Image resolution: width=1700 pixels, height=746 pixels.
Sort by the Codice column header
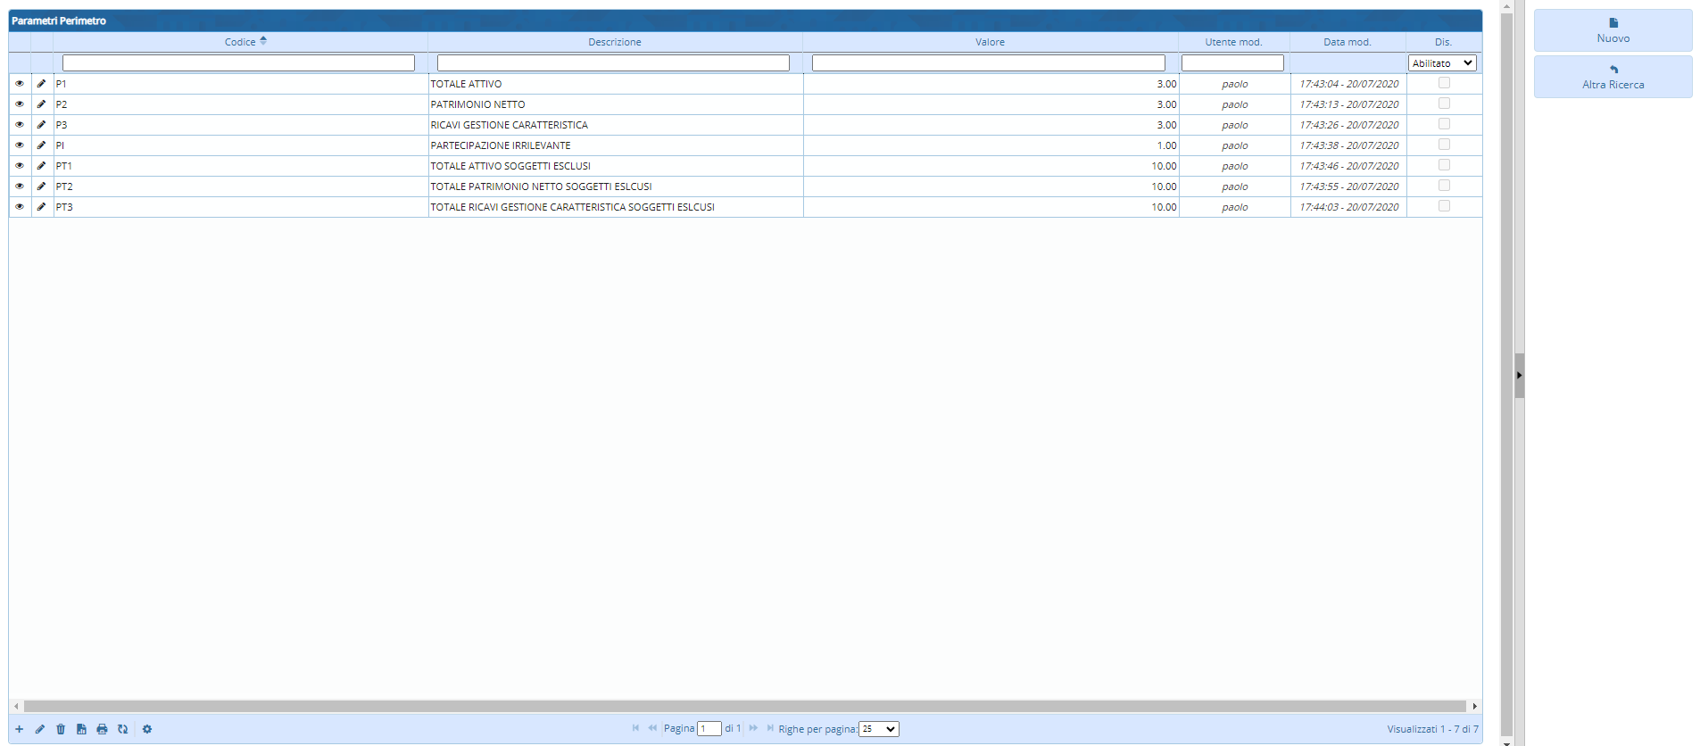[x=240, y=42]
